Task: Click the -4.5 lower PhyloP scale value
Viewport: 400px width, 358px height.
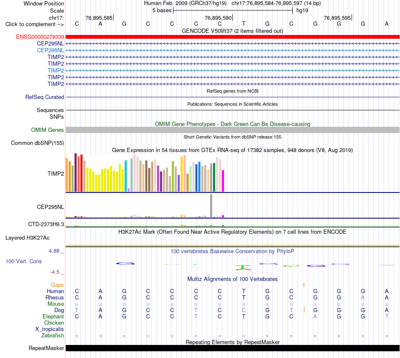Action: (55, 272)
